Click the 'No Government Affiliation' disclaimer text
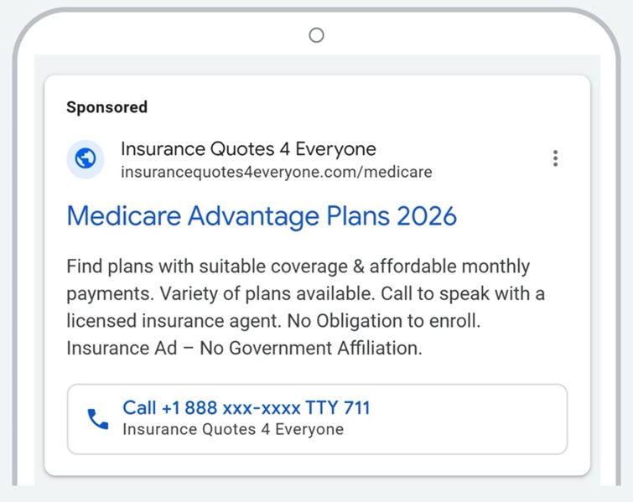The width and height of the screenshot is (633, 502). pyautogui.click(x=311, y=348)
